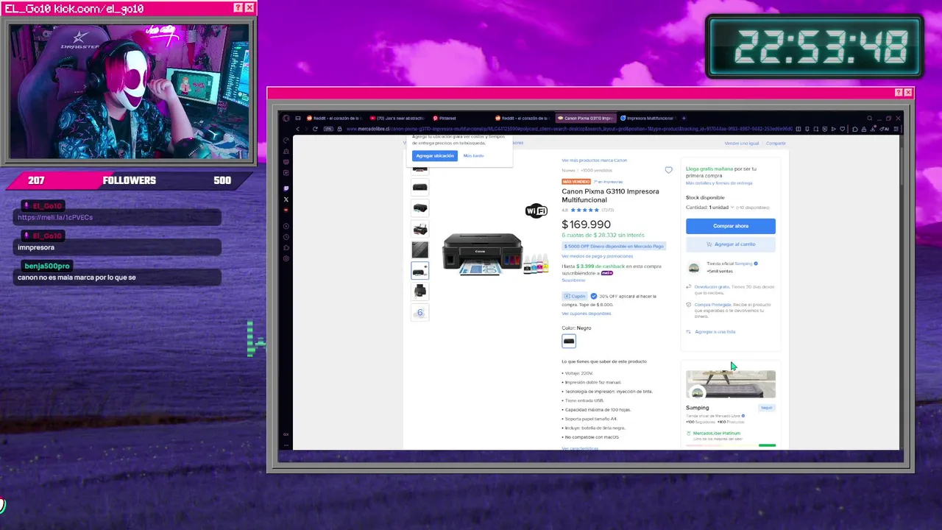The image size is (942, 530).
Task: Open a new browser tab with plus
Action: pyautogui.click(x=683, y=118)
